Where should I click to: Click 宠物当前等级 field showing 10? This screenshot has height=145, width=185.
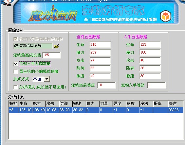pyautogui.click(x=107, y=85)
